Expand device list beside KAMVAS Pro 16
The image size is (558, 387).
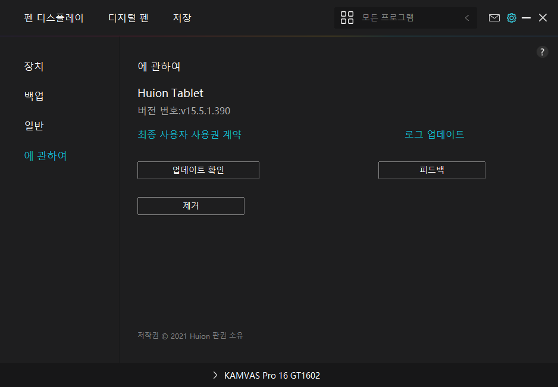point(215,375)
